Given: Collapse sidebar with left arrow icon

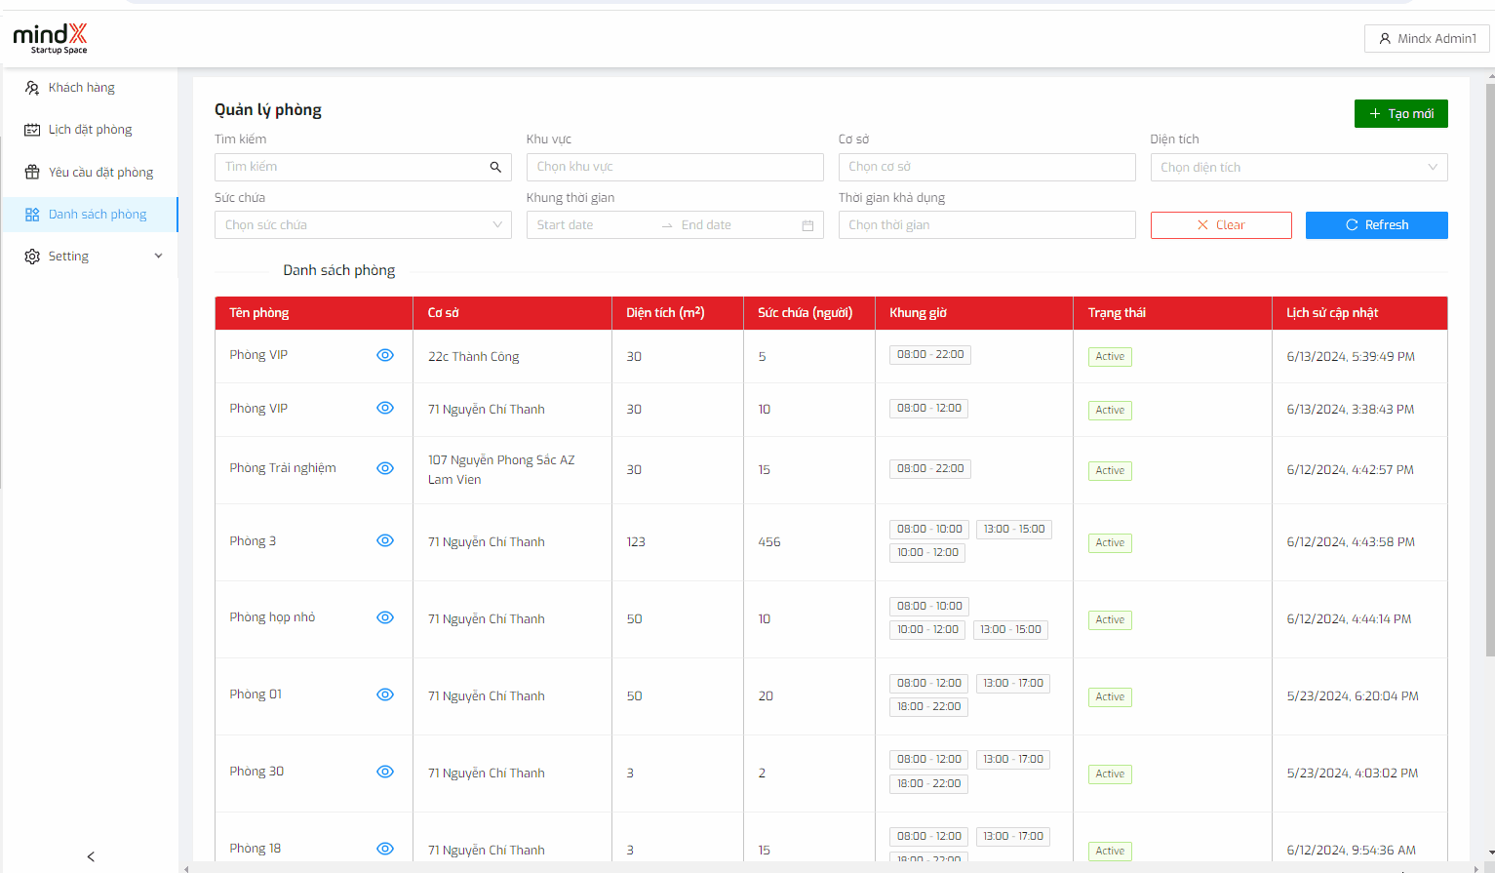Looking at the screenshot, I should pos(91,856).
